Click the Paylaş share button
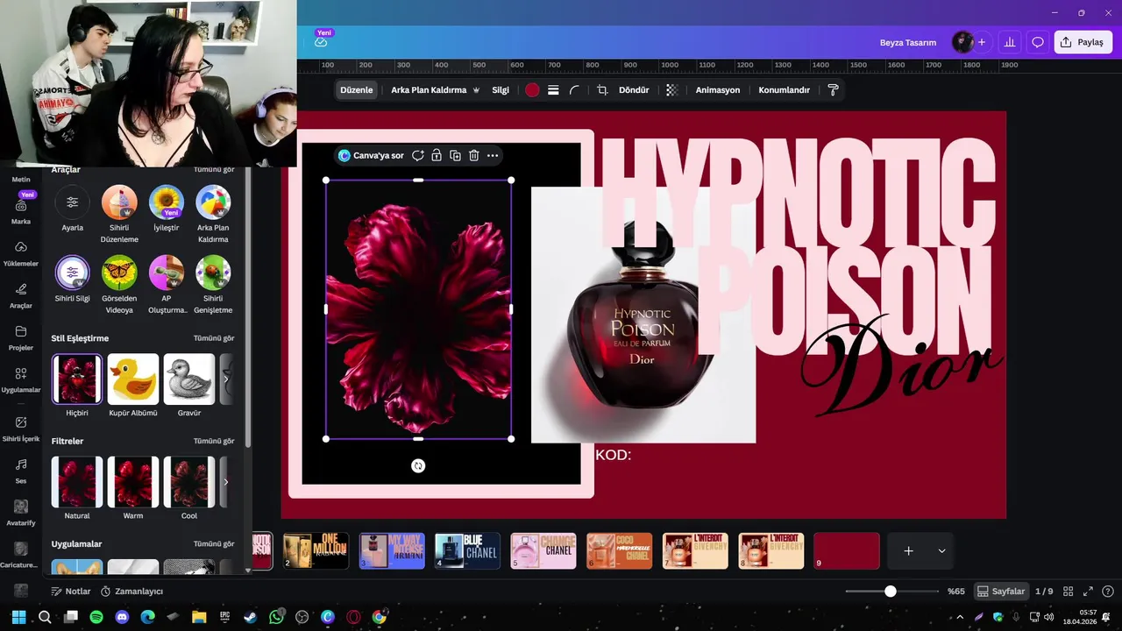Viewport: 1122px width, 631px height. pyautogui.click(x=1083, y=42)
